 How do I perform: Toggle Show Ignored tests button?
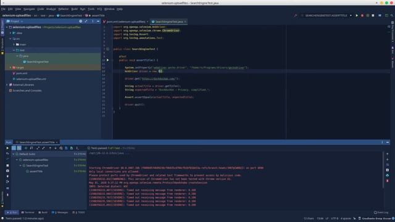click(19, 148)
